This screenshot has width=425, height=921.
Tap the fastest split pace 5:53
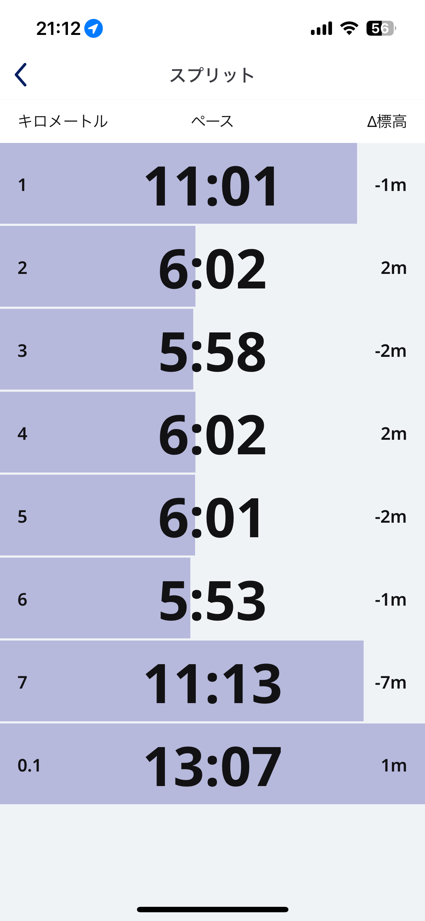pos(212,600)
